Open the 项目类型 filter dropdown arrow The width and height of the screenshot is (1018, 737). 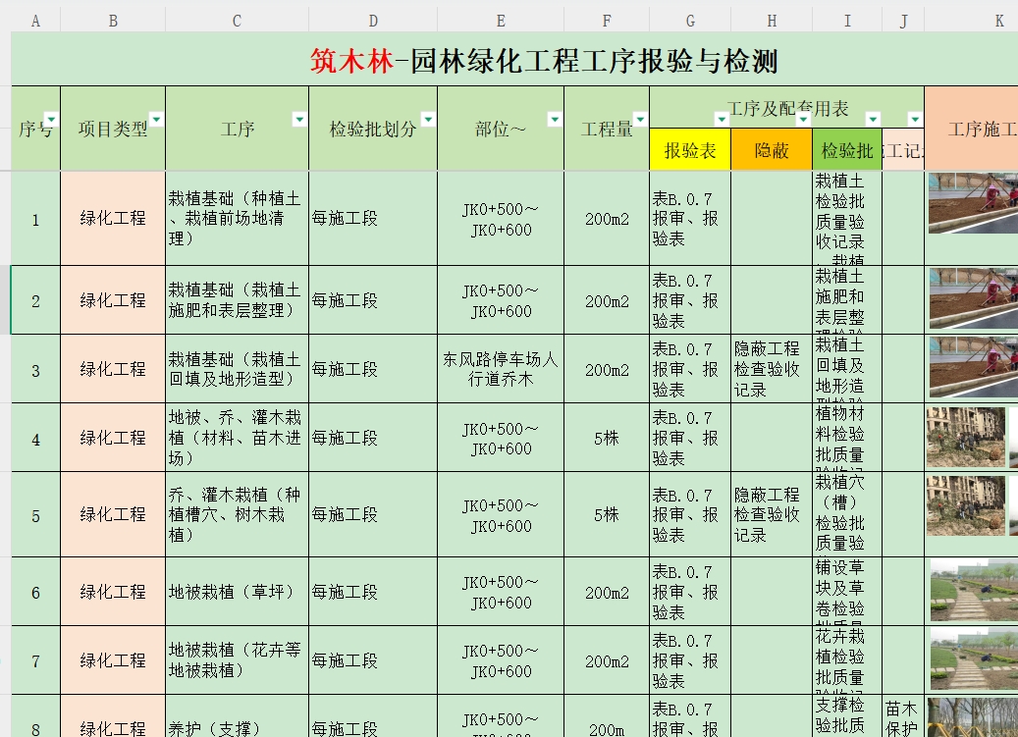tap(156, 120)
